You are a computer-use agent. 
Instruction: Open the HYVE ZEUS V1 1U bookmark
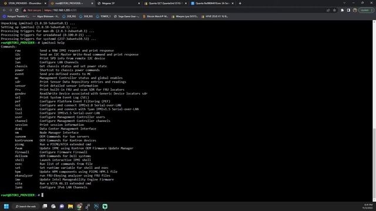coord(215,16)
